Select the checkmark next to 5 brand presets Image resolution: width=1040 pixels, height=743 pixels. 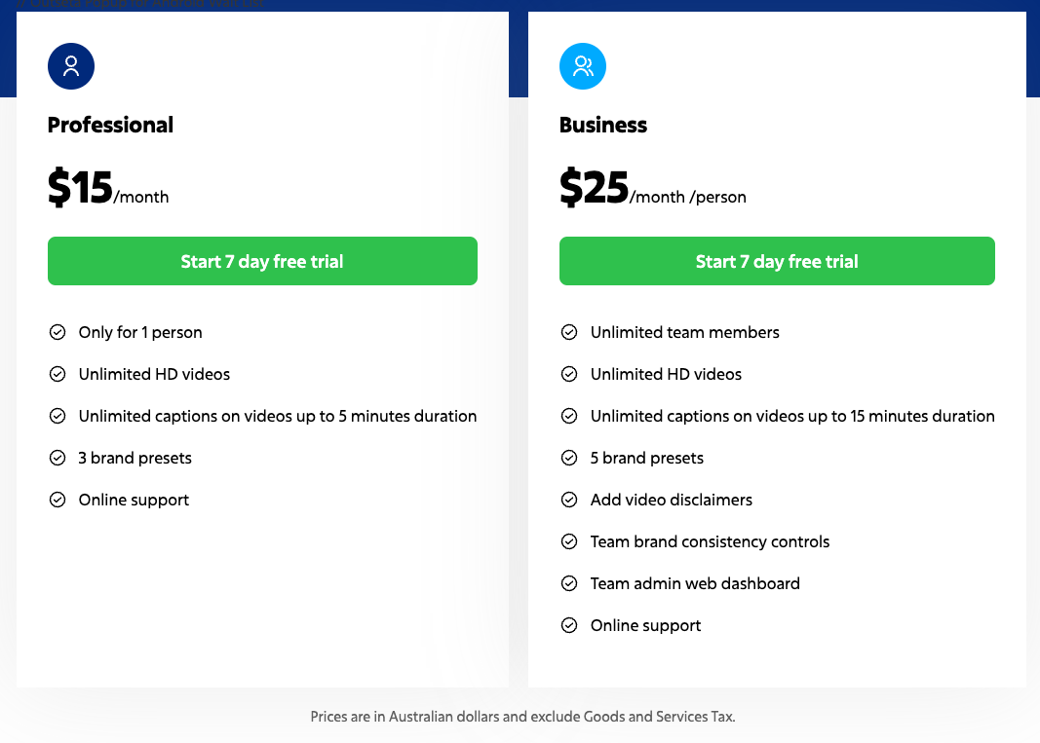[568, 458]
